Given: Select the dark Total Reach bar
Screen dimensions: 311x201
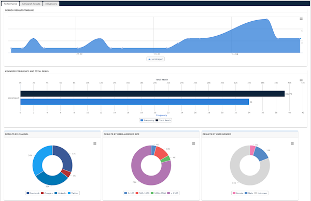Looking at the screenshot, I should (x=152, y=94).
